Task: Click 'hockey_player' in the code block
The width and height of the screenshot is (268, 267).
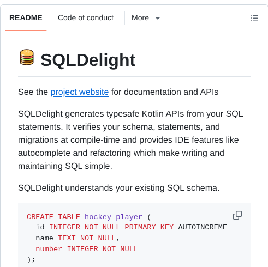Action: tap(114, 217)
